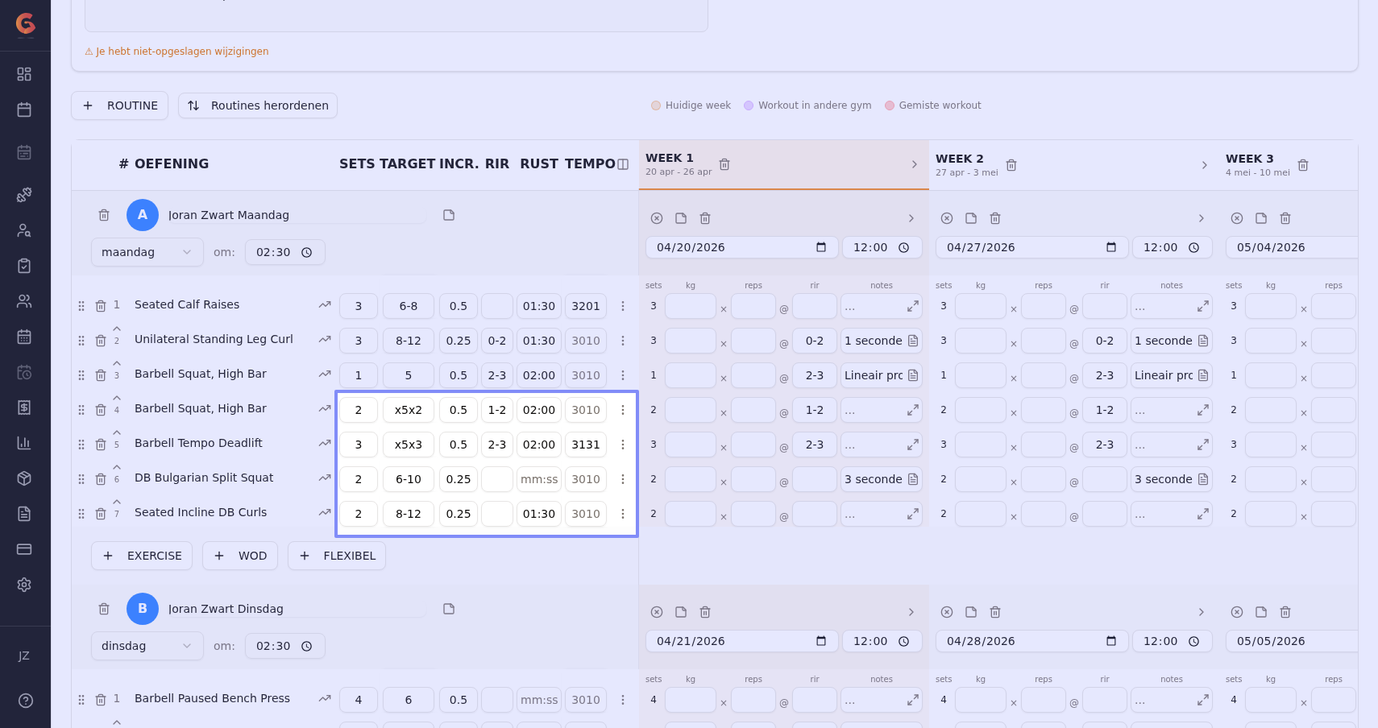Delete Week 2 using its trash icon
This screenshot has width=1378, height=728.
(x=1011, y=165)
